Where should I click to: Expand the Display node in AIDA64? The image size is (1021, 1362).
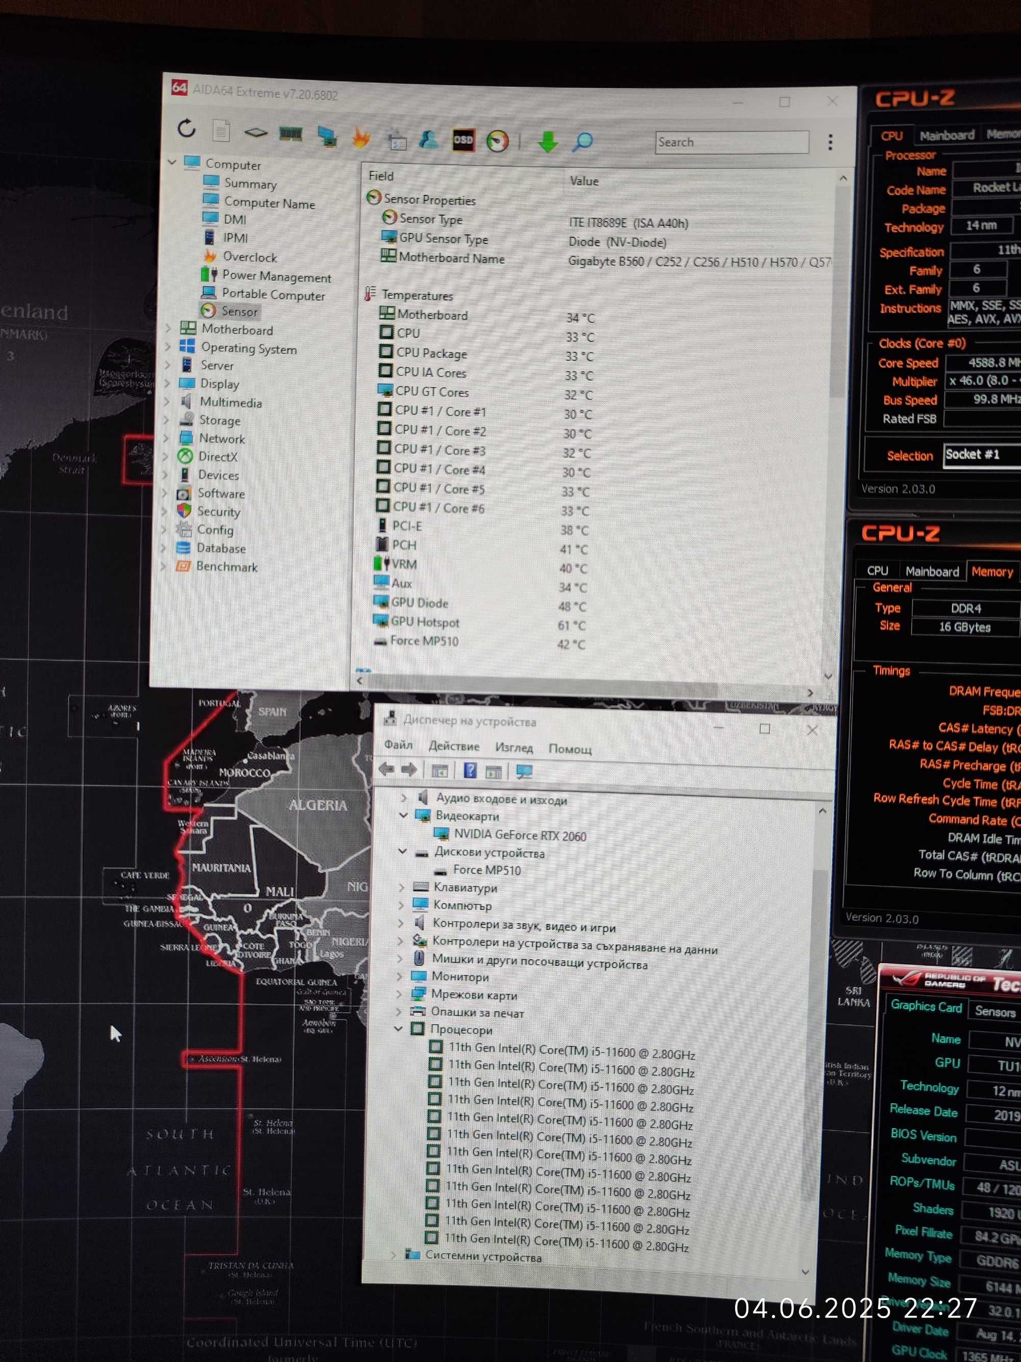[x=167, y=383]
